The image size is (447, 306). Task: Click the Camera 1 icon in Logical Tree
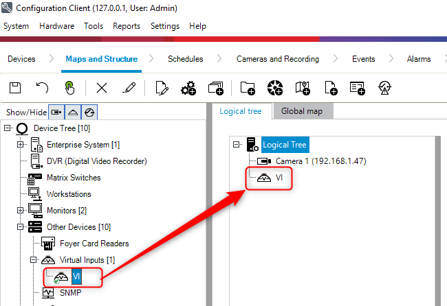(x=264, y=161)
